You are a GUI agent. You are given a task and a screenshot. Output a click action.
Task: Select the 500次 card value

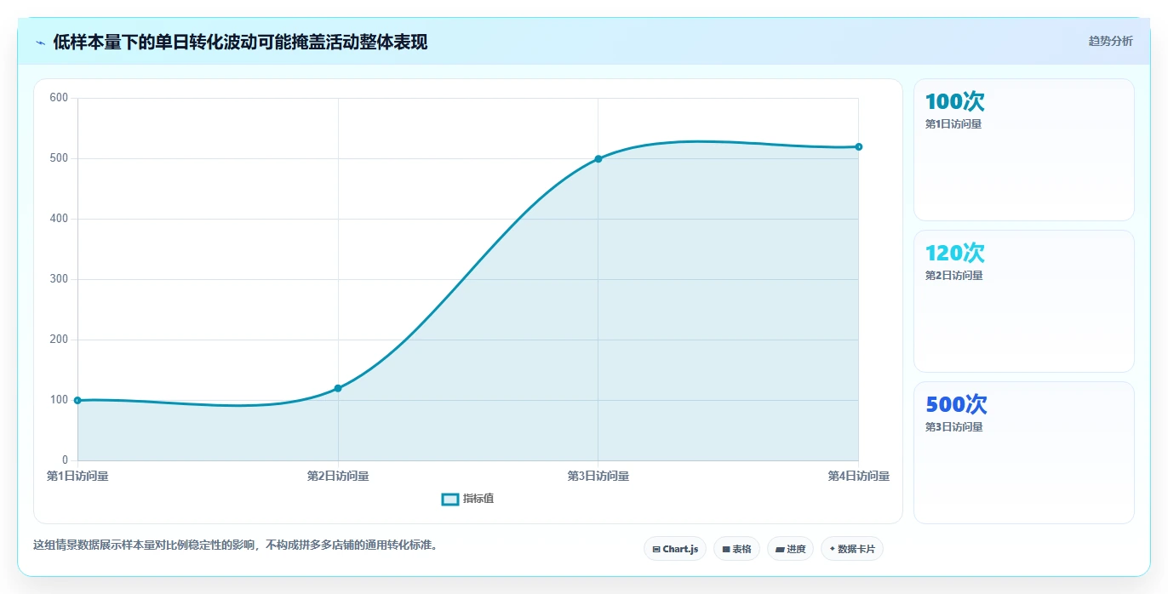coord(956,404)
